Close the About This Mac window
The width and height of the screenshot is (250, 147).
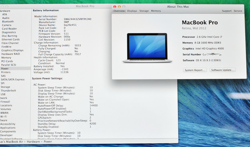[115, 7]
